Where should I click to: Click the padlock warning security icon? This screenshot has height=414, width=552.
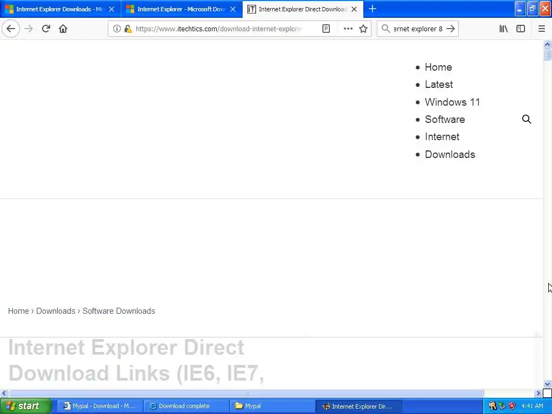[128, 29]
